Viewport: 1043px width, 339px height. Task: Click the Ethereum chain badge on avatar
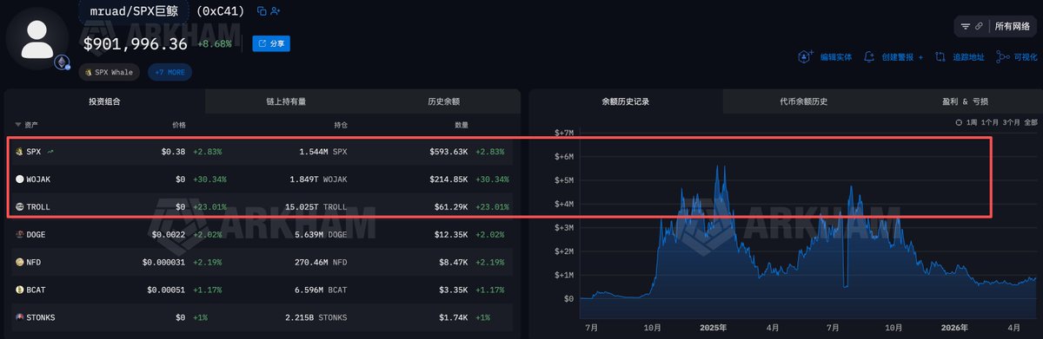(x=63, y=62)
